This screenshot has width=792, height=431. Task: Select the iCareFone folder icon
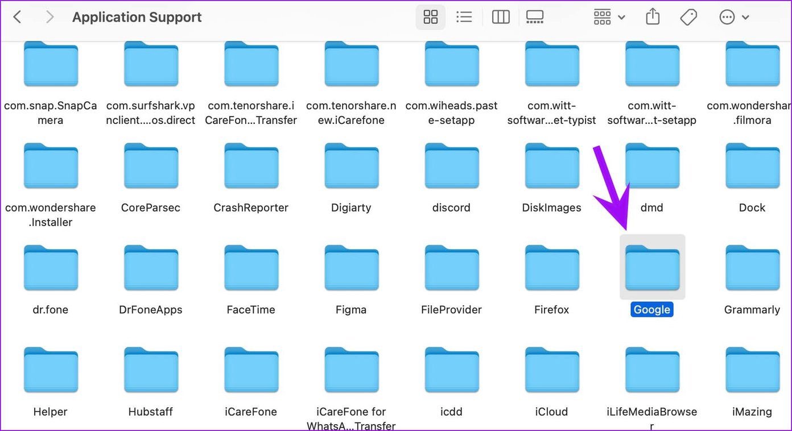pos(251,370)
